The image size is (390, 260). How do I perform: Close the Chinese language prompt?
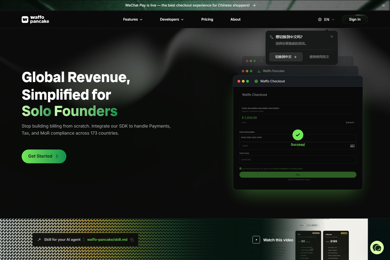(332, 37)
